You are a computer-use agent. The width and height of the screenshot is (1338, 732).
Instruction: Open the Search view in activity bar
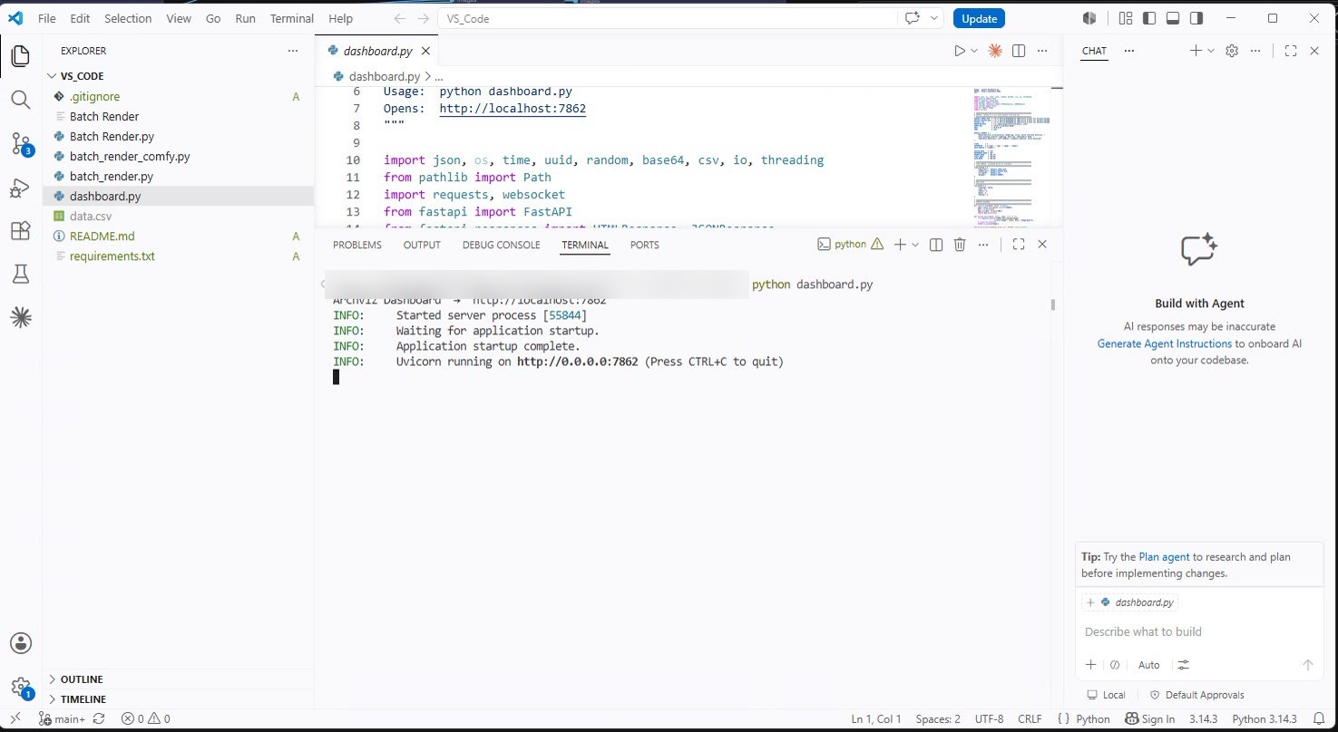[20, 100]
